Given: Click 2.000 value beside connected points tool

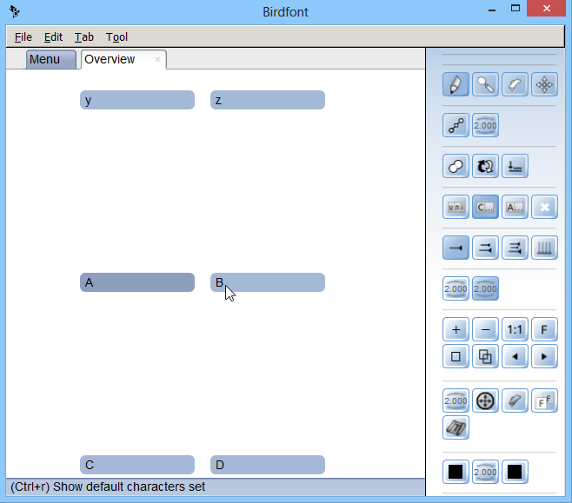Looking at the screenshot, I should click(x=485, y=125).
